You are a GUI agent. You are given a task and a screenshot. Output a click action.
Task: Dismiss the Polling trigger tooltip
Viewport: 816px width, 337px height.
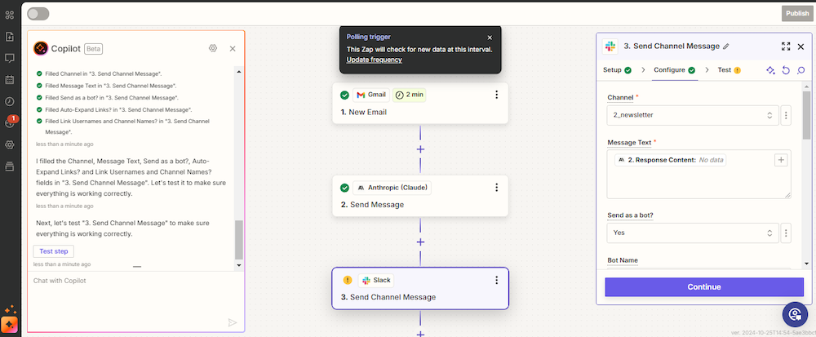click(489, 38)
